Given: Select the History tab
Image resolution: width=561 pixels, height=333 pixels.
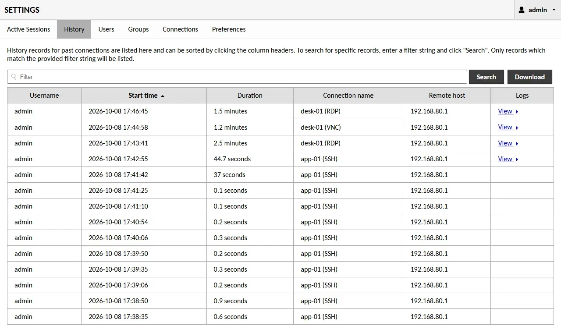Looking at the screenshot, I should coord(74,29).
